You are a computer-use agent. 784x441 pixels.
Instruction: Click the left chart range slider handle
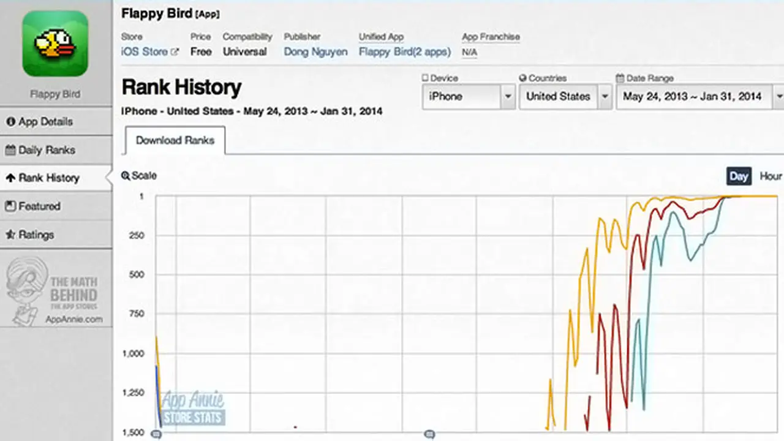[156, 434]
